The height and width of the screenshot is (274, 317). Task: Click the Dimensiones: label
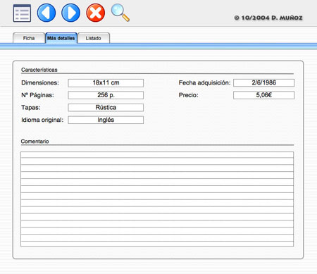[40, 82]
